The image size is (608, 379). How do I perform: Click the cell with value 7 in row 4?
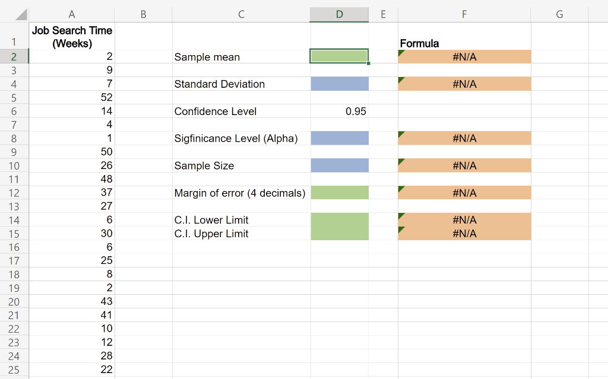tap(72, 83)
